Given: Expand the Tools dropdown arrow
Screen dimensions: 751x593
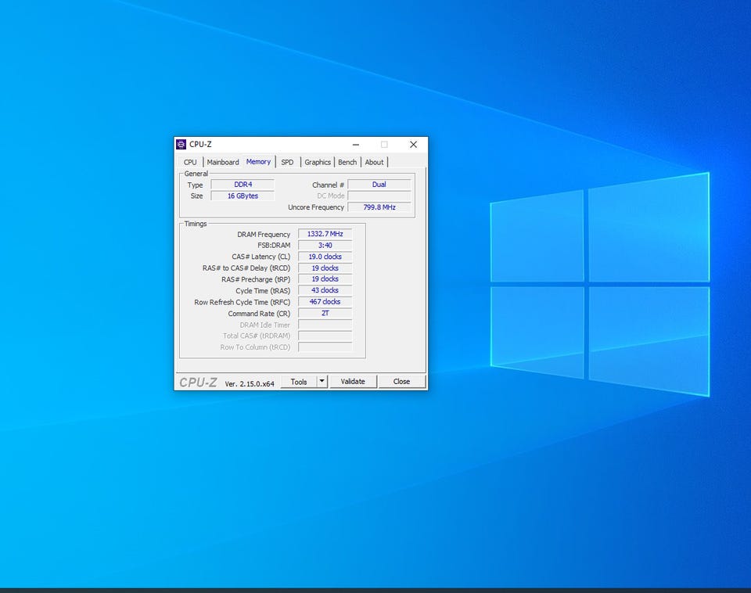Looking at the screenshot, I should click(322, 382).
